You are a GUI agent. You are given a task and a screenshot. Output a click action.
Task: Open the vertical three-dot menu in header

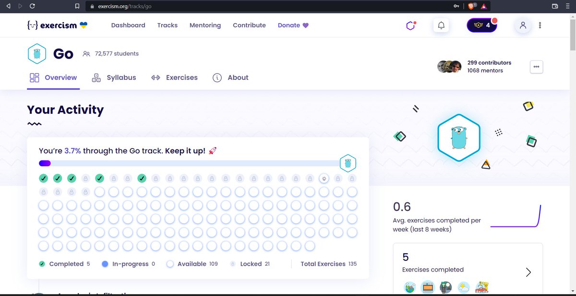tap(540, 25)
